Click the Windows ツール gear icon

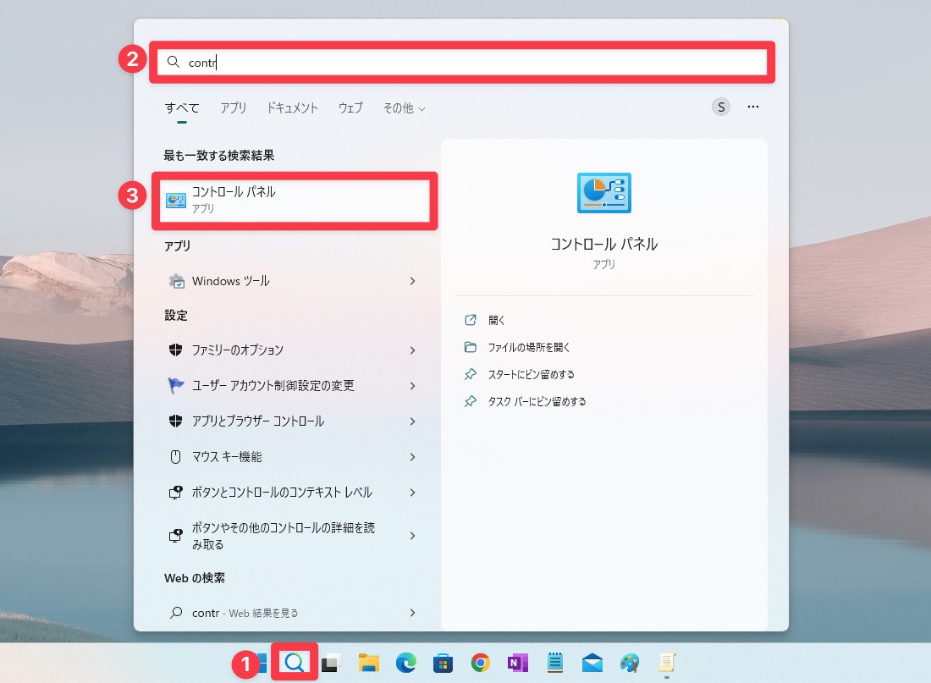pyautogui.click(x=176, y=281)
